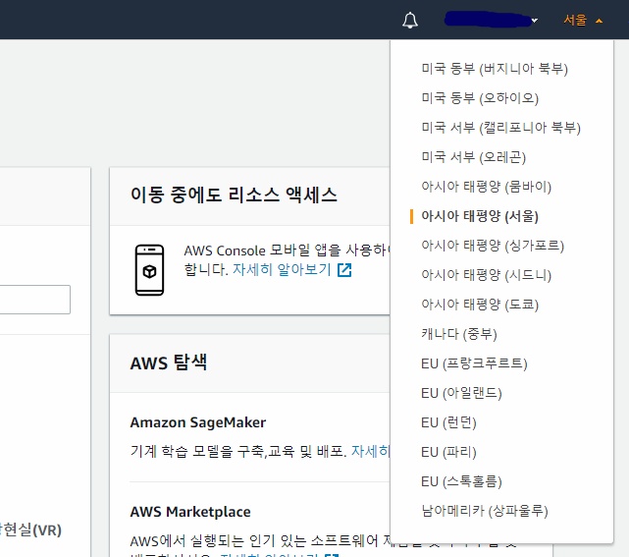Select region 아시아 태평양 (도쿄)
629x557 pixels.
[480, 305]
